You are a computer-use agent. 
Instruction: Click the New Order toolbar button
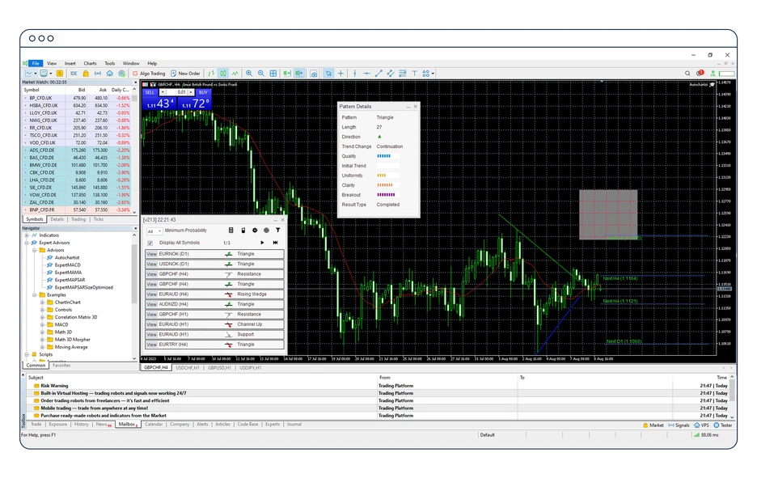[x=185, y=74]
